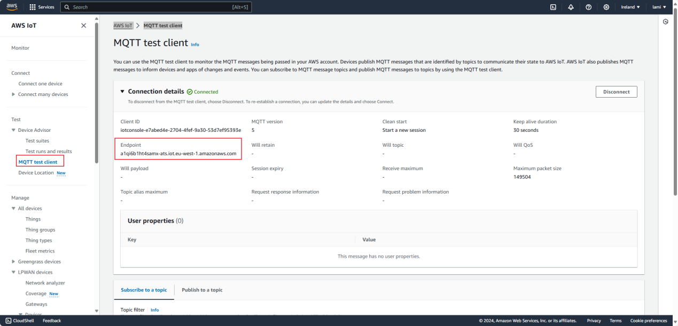Collapse the Device Advisor tree
The image size is (678, 326).
[14, 130]
